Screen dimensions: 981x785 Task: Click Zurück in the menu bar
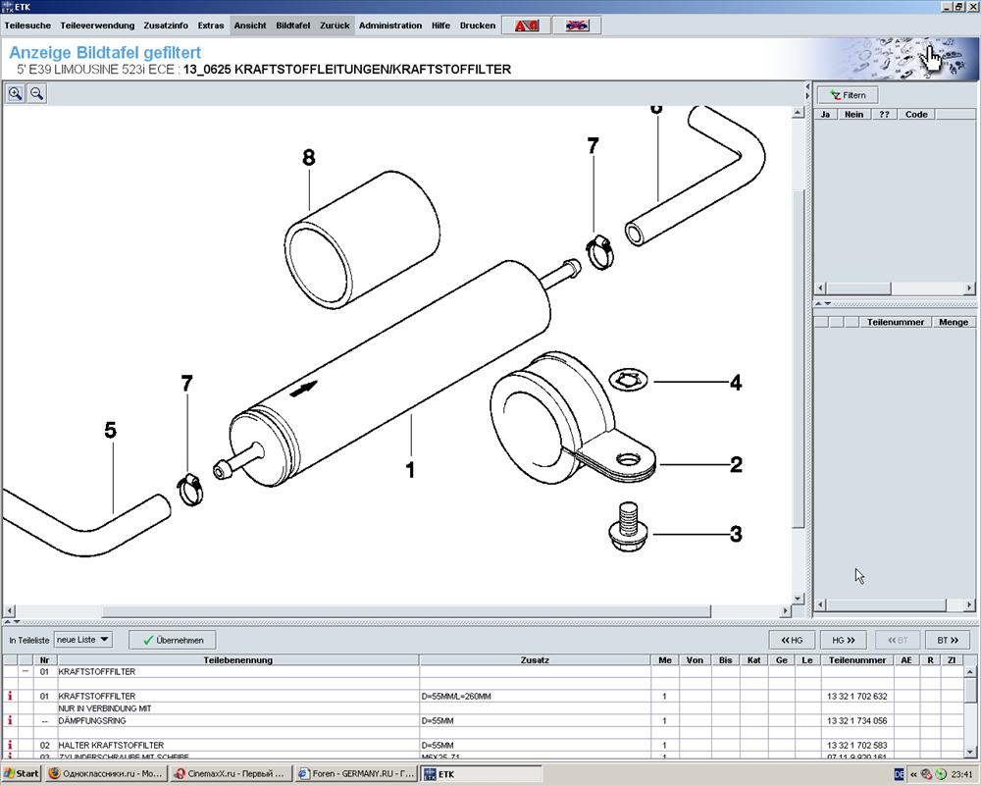coord(335,26)
